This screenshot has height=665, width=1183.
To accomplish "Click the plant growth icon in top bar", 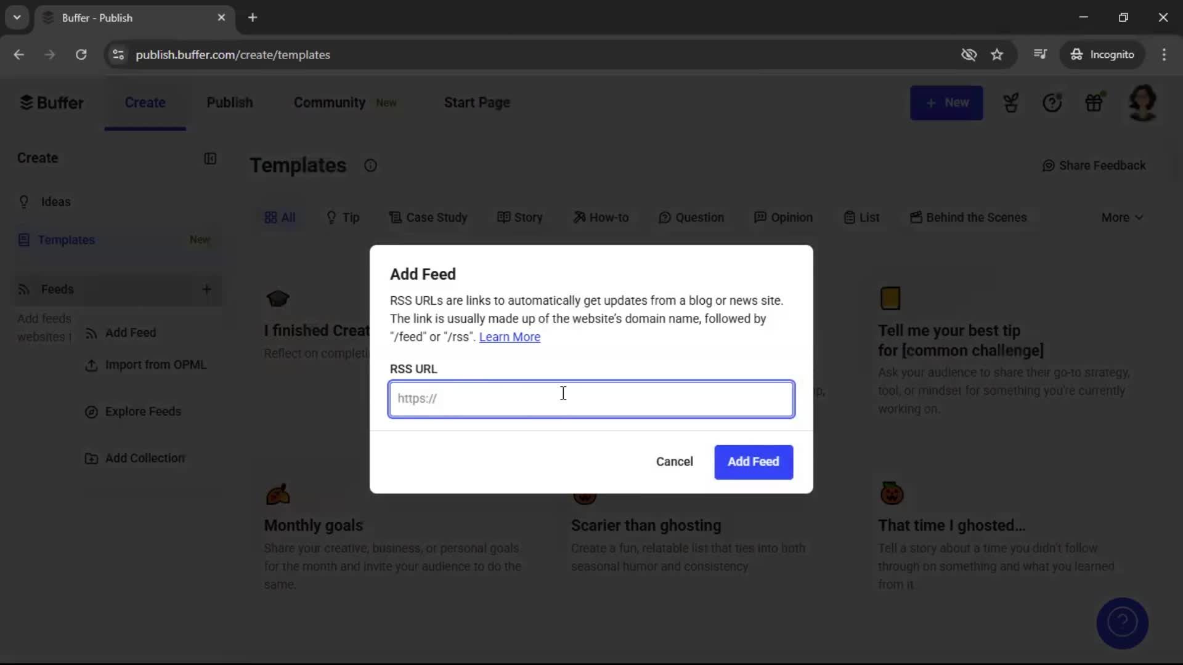I will click(x=1011, y=103).
